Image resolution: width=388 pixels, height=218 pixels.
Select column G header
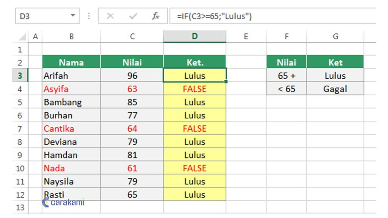tap(335, 36)
